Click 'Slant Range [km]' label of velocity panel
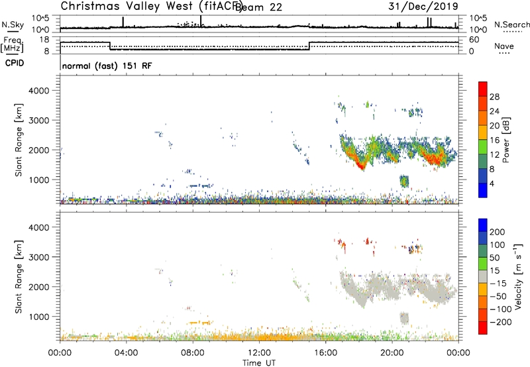 coord(19,277)
